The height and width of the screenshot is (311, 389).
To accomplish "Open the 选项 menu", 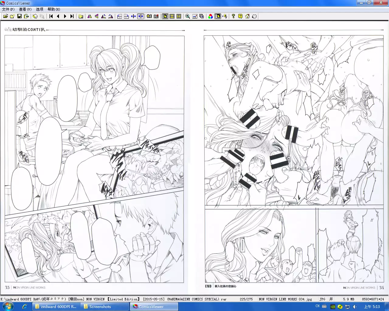I will [40, 9].
